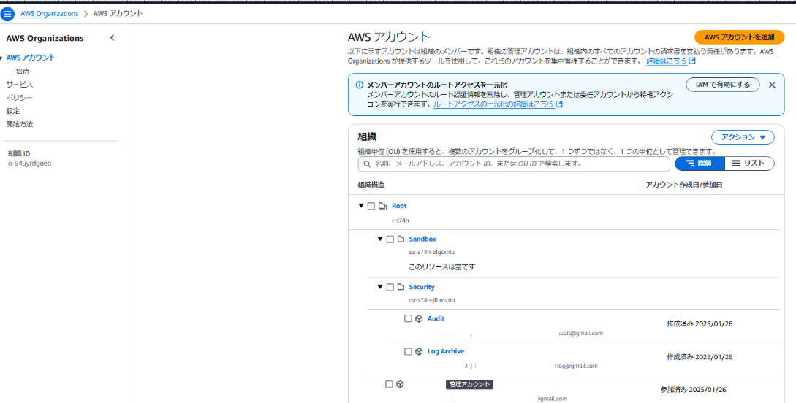Click Log Archive row 作成済み 2025/01/26

click(x=700, y=357)
